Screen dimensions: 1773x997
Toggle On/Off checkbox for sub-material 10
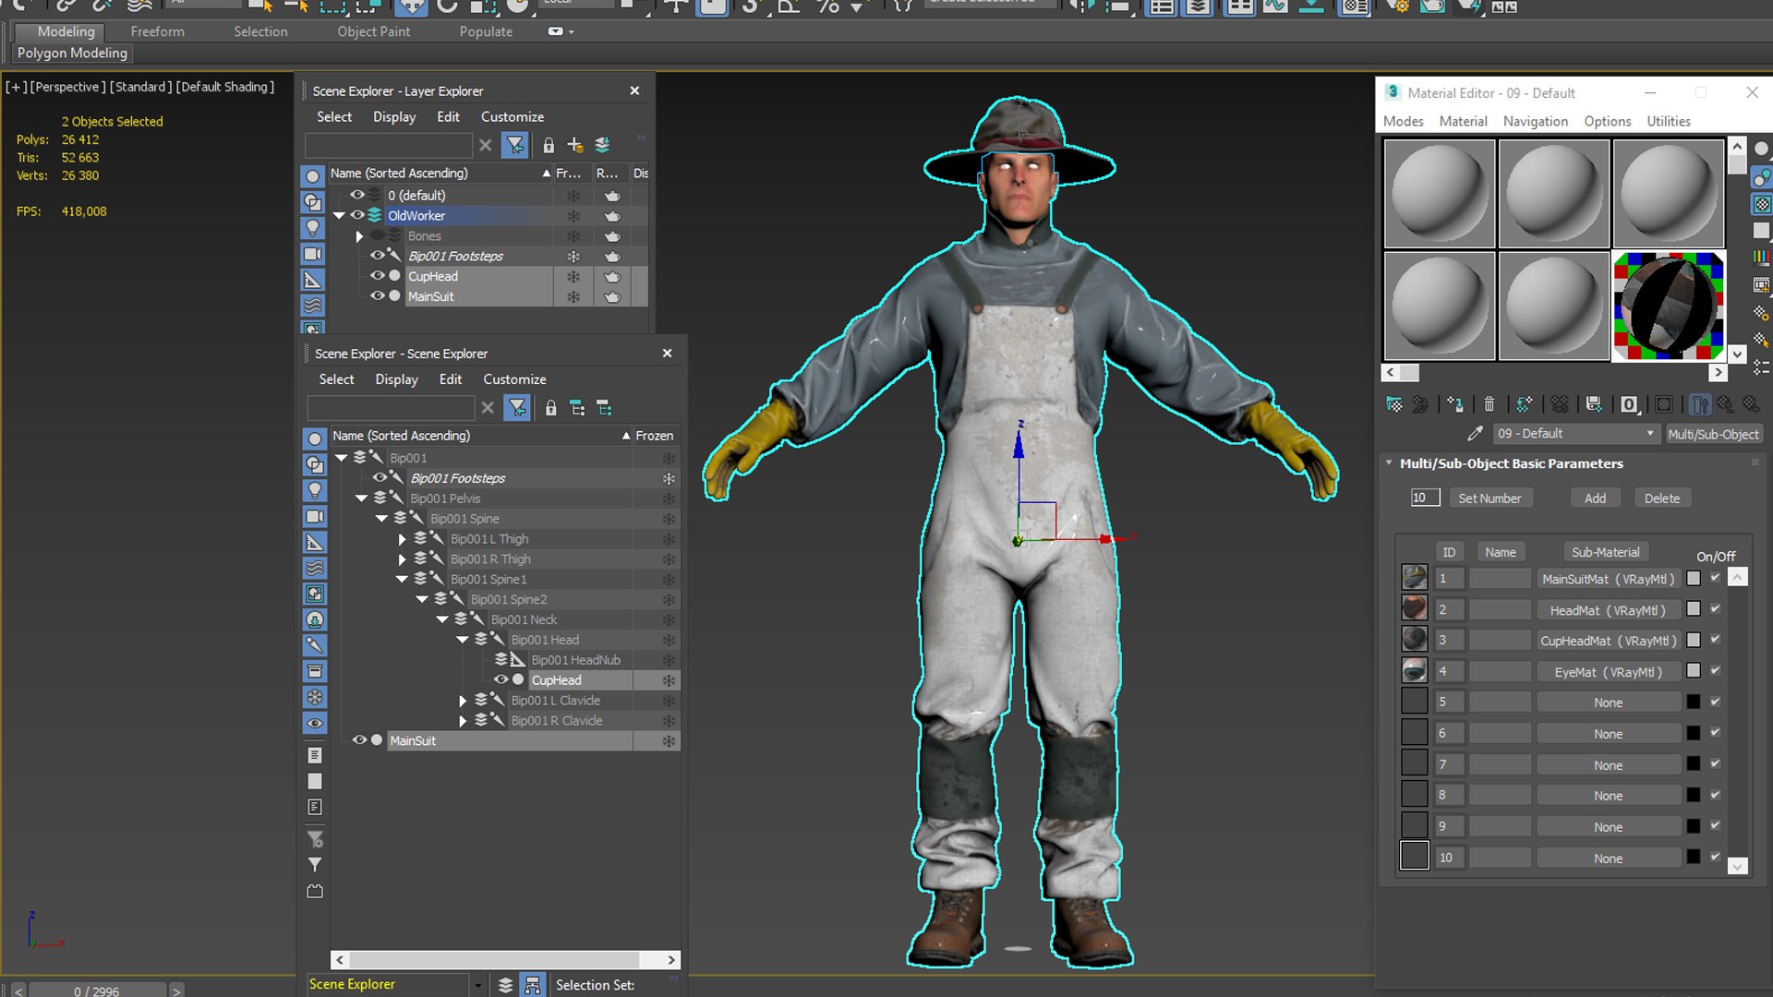(1715, 857)
